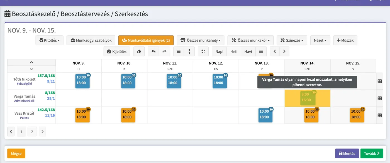Open the sliders settings icon beside Havi

[x=261, y=51]
